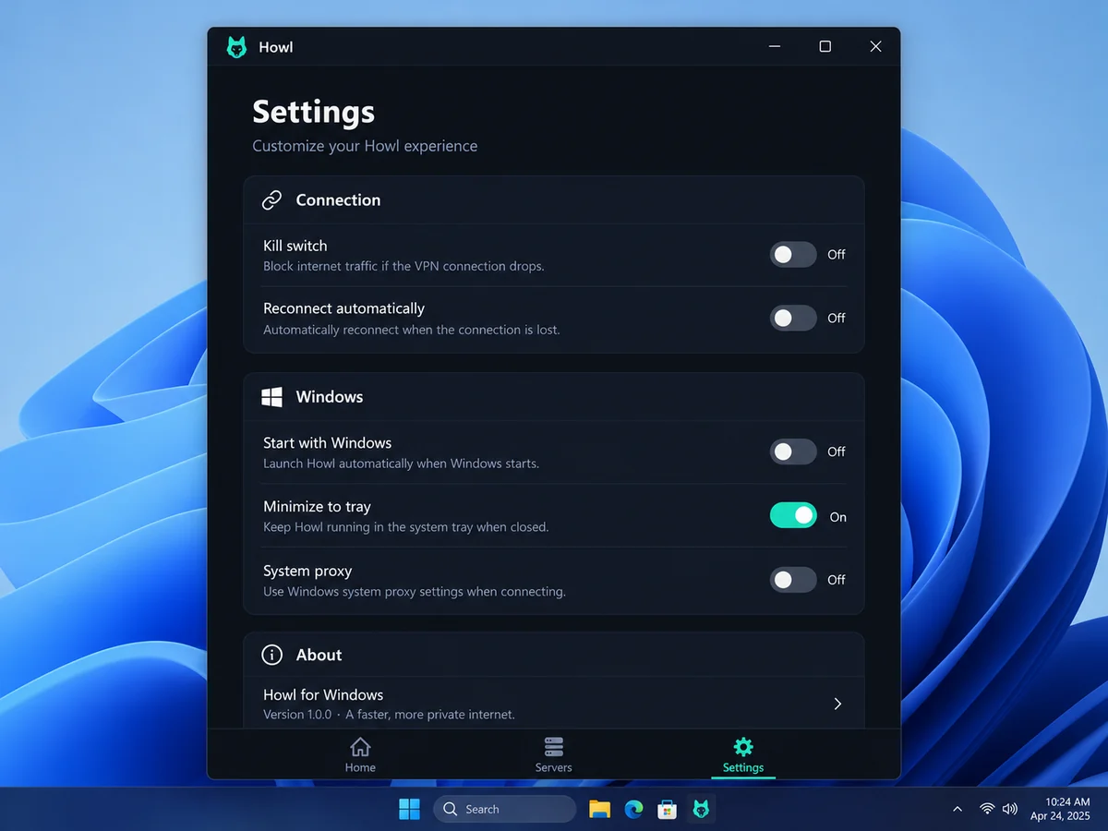The image size is (1108, 831).
Task: Show hidden tray icons chevron
Action: click(x=957, y=809)
